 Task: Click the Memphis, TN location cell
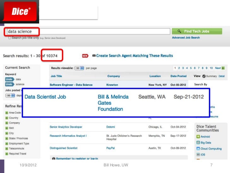pos(157,136)
